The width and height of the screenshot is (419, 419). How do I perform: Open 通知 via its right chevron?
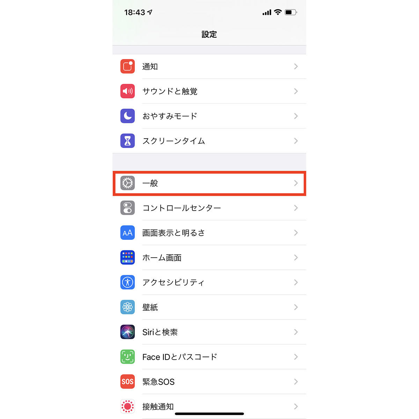click(296, 66)
